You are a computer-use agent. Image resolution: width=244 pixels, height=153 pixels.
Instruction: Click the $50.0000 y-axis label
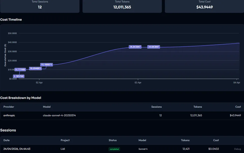(x=12, y=33)
